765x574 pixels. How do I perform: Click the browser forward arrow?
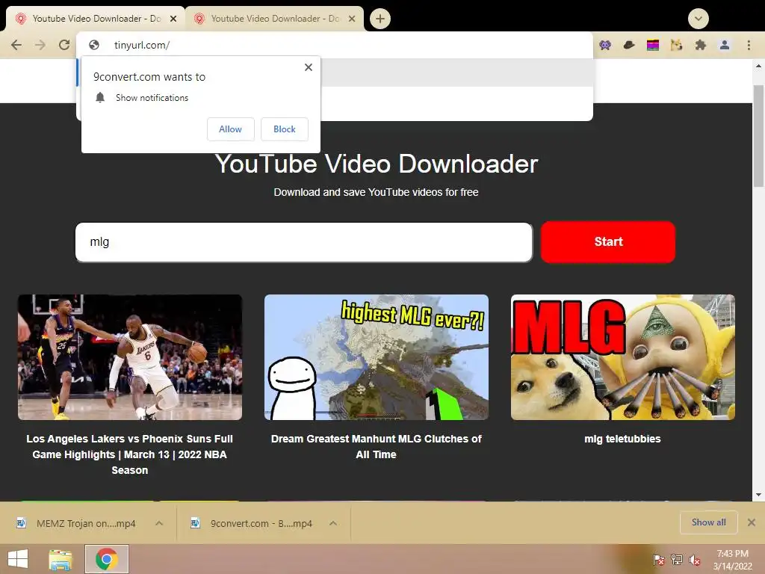pos(40,45)
